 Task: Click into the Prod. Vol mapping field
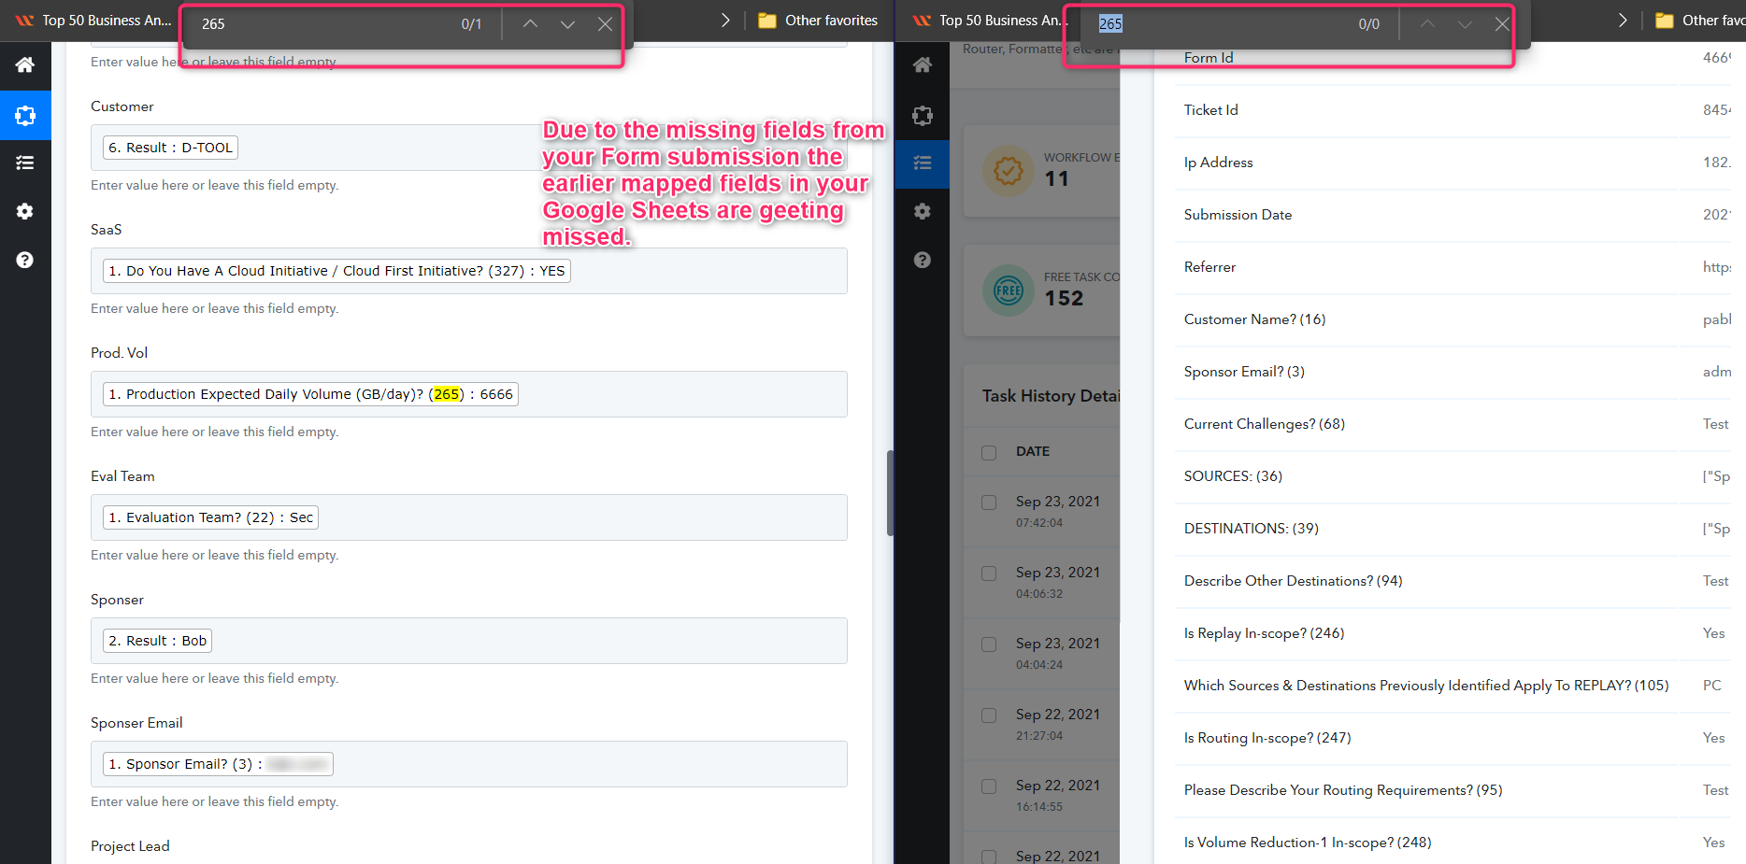click(x=469, y=394)
